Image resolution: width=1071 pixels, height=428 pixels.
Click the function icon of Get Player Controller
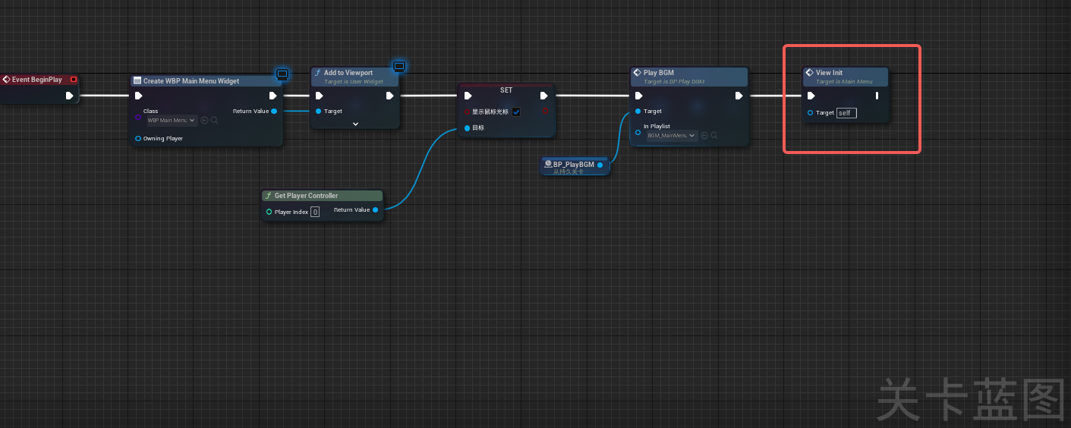coord(268,196)
